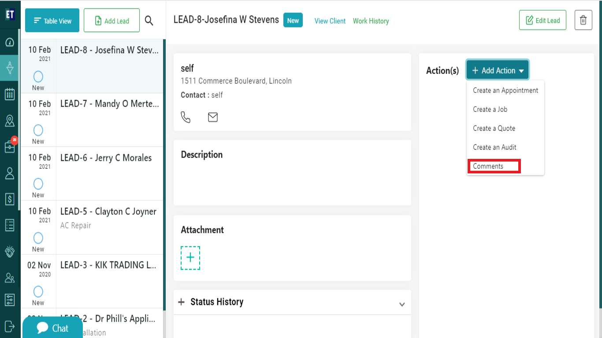Open the Work History link
The width and height of the screenshot is (602, 338).
pos(371,21)
